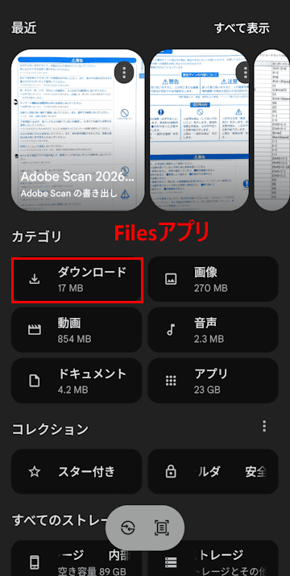This screenshot has height=576, width=290.
Task: Open the スター付き collection
Action: pos(77,471)
